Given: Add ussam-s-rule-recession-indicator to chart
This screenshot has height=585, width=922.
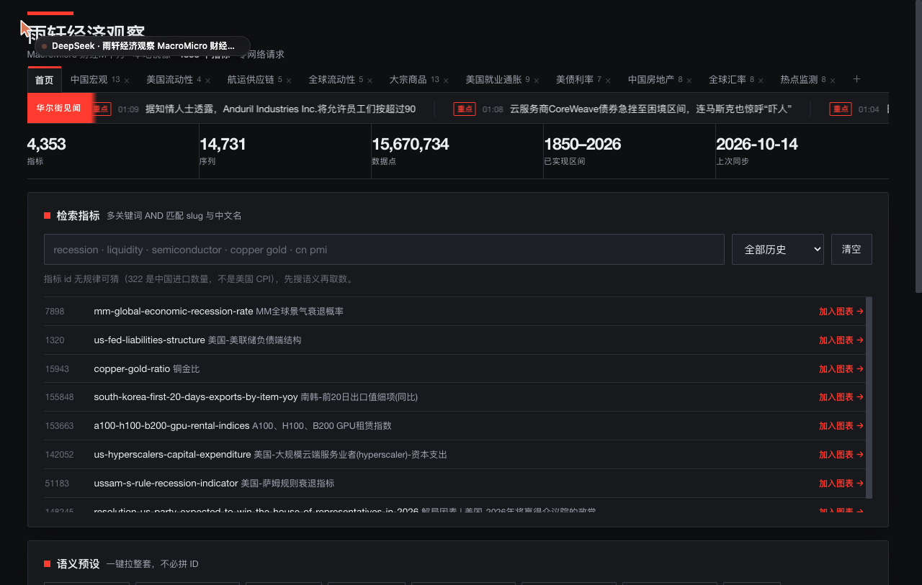Looking at the screenshot, I should point(841,484).
